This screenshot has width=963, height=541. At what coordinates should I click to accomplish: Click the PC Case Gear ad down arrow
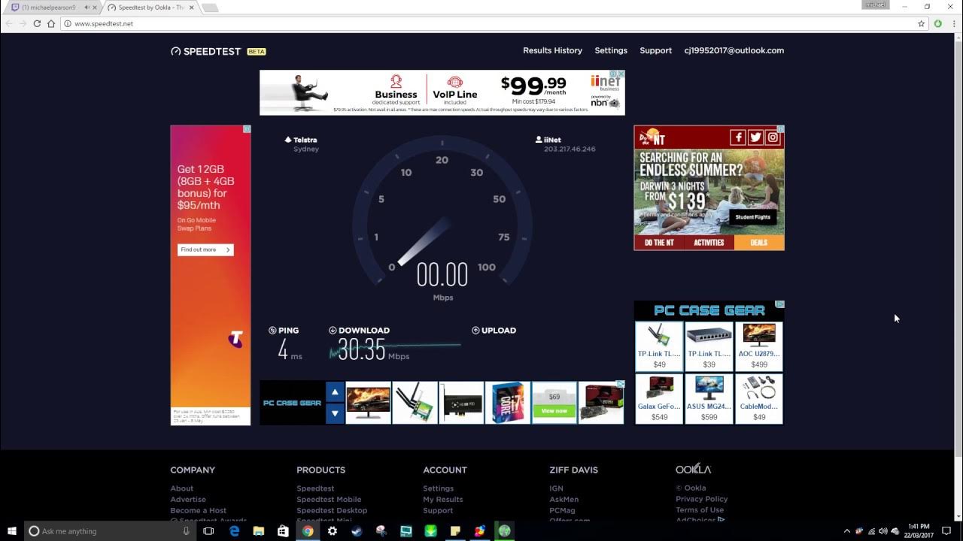click(x=335, y=413)
